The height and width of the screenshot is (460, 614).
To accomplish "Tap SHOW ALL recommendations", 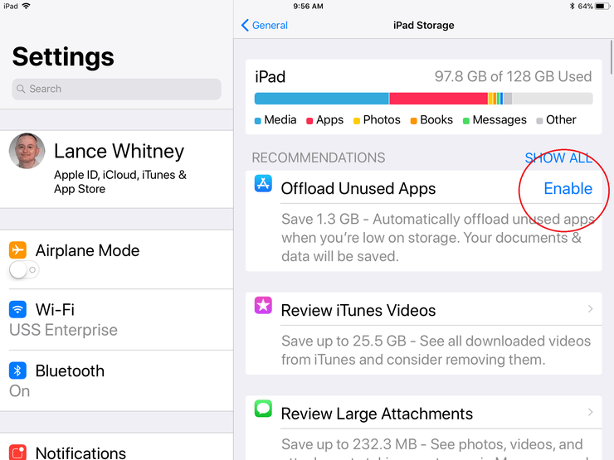I will (558, 158).
